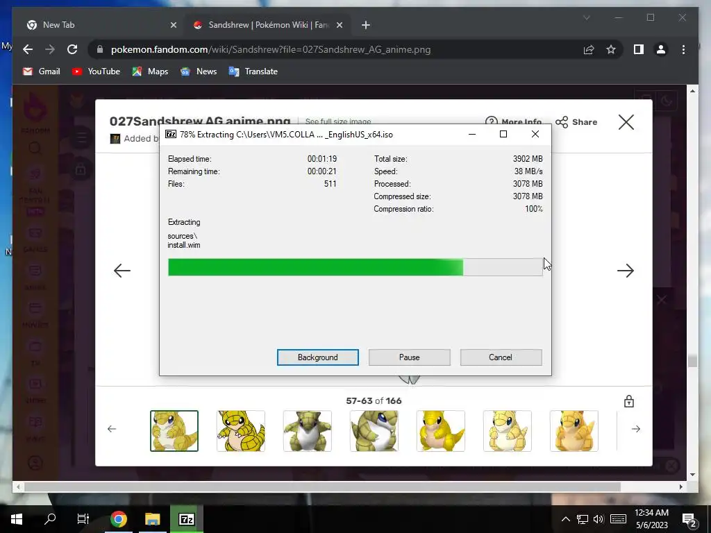Open the Chrome profile icon
The height and width of the screenshot is (533, 711).
click(661, 49)
